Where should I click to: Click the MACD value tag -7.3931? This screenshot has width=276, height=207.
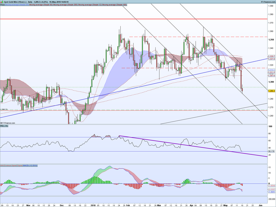[x=271, y=192]
